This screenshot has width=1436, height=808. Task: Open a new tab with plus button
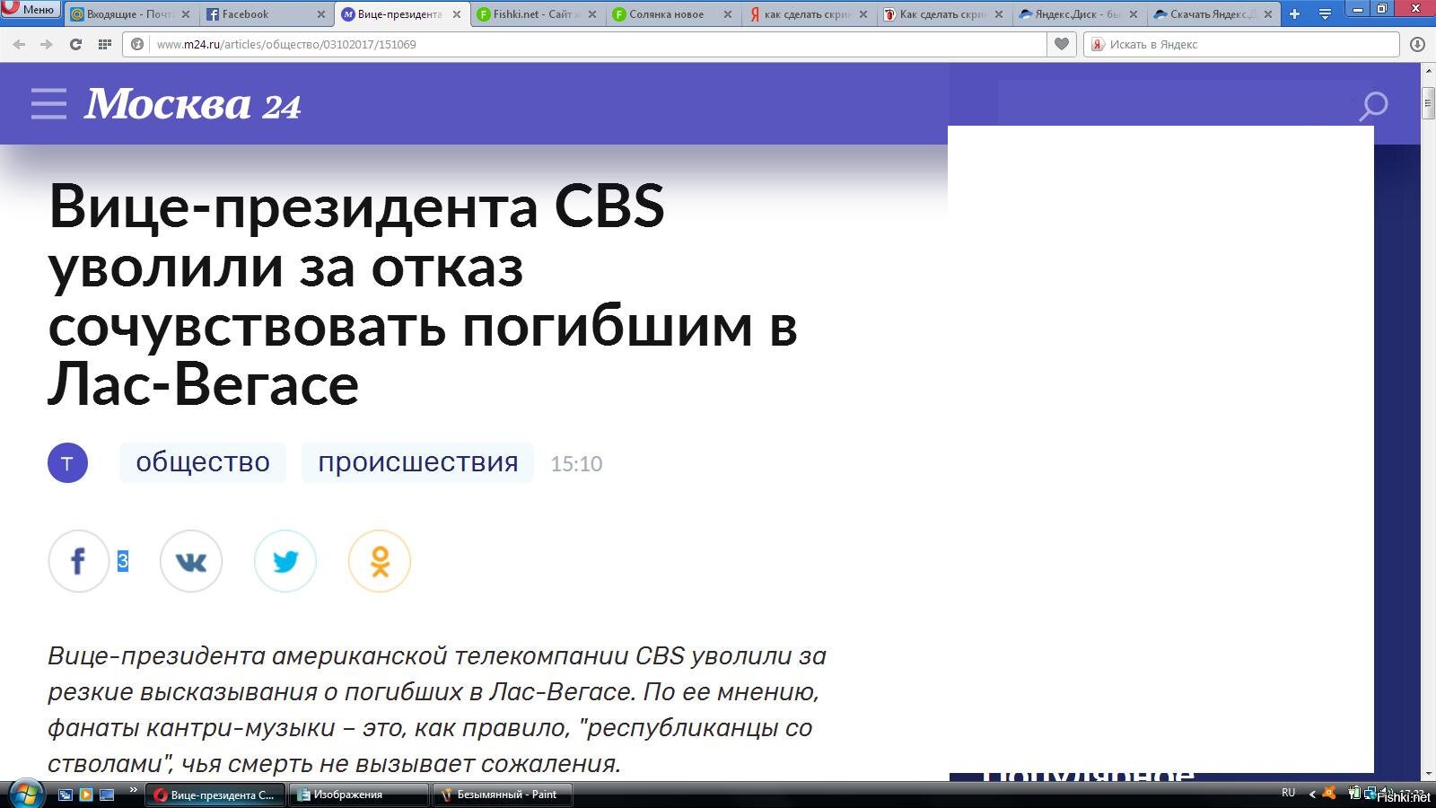pos(1294,14)
